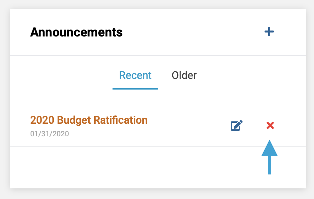This screenshot has height=199, width=314.
Task: Create announcement via the header plus button
Action: pyautogui.click(x=269, y=32)
